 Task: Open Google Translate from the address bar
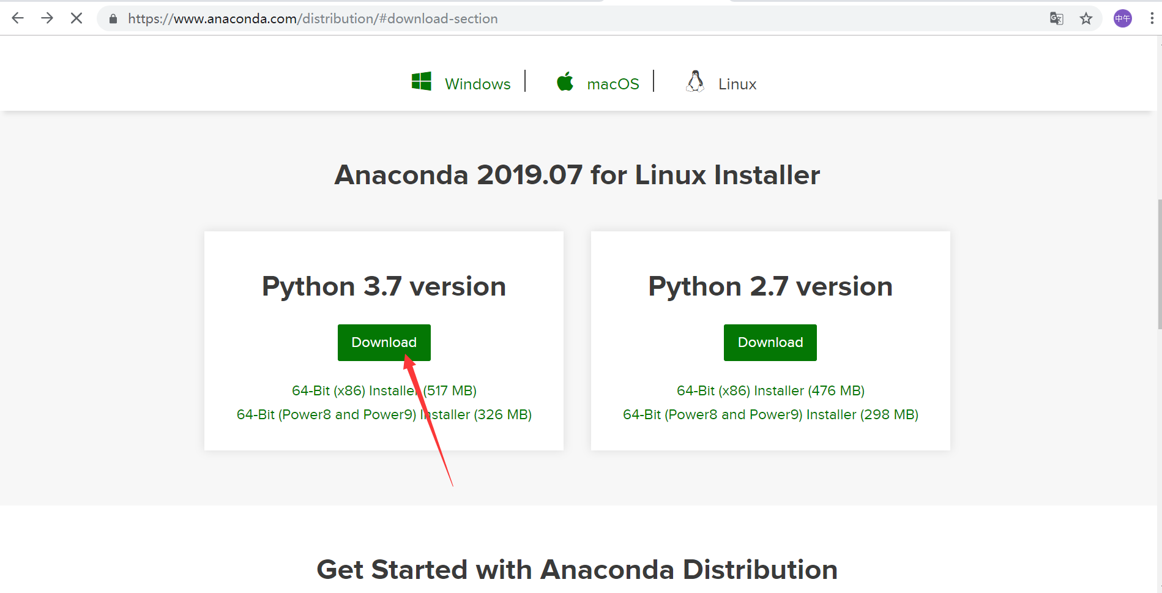(1056, 18)
